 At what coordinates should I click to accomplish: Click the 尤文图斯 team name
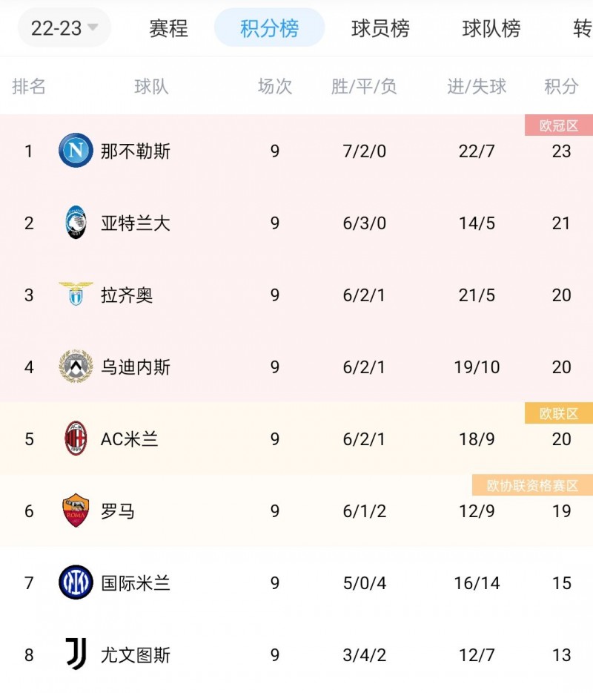(136, 655)
